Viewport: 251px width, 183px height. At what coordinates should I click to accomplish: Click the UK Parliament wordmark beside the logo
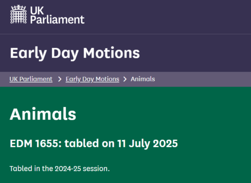(56, 15)
